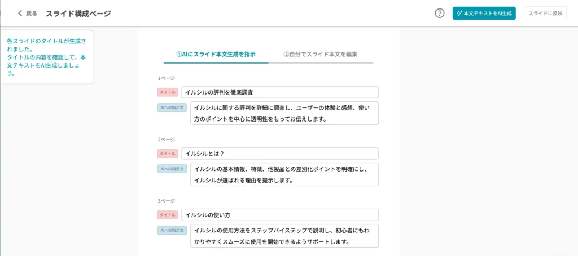This screenshot has width=578, height=256.
Task: Click the AIへの指示文 tag on page 2
Action: (x=172, y=169)
